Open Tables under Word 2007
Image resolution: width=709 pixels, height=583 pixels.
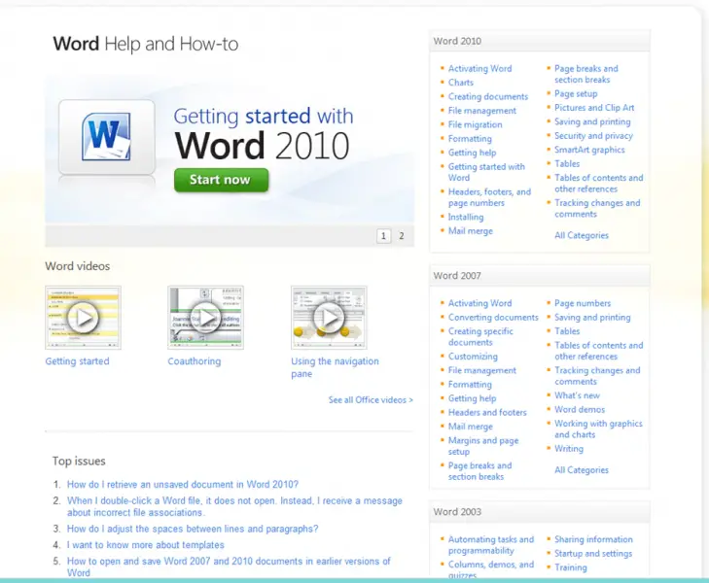pyautogui.click(x=567, y=331)
